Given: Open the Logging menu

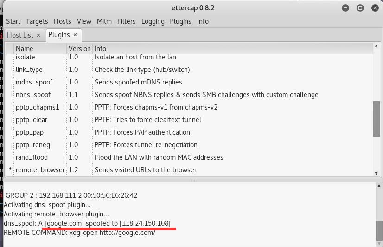Looking at the screenshot, I should [x=153, y=21].
